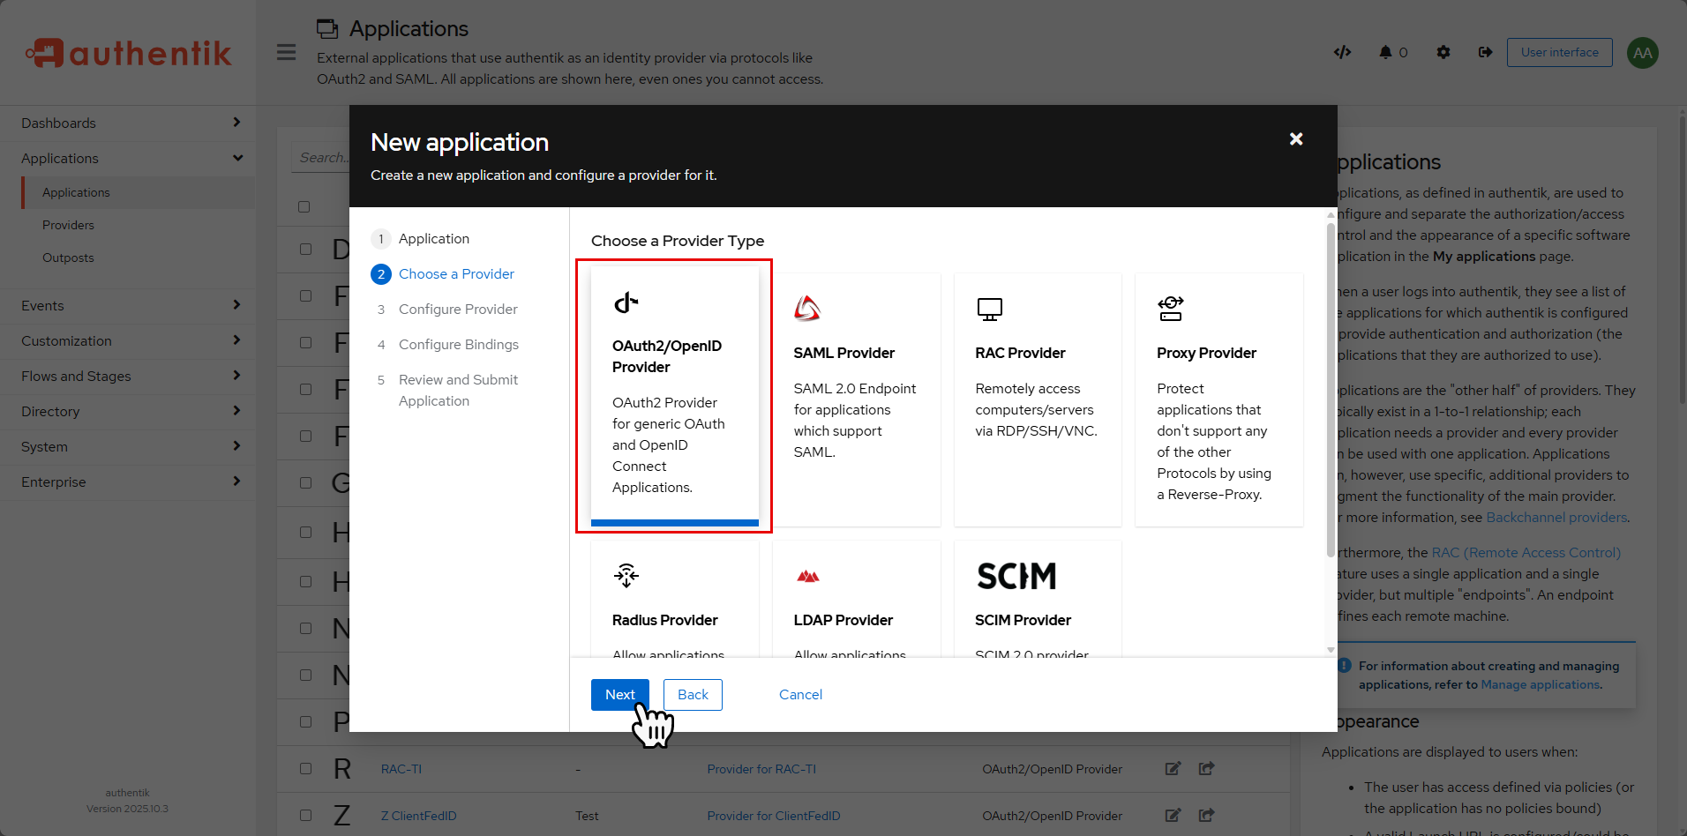This screenshot has width=1687, height=836.
Task: Open the notifications bell icon
Action: [x=1385, y=53]
